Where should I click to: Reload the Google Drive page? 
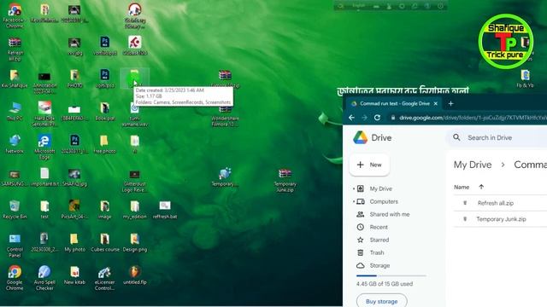[x=377, y=118]
